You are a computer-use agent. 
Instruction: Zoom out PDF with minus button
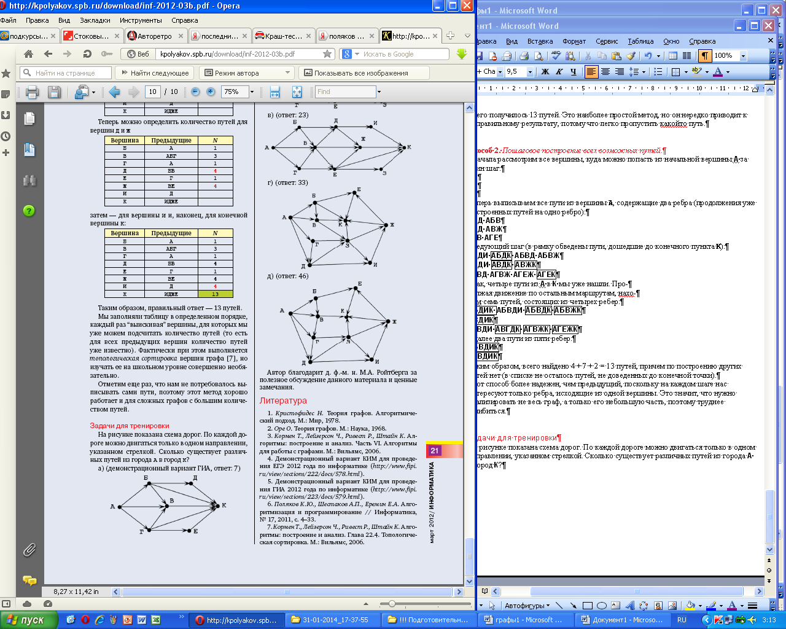195,92
